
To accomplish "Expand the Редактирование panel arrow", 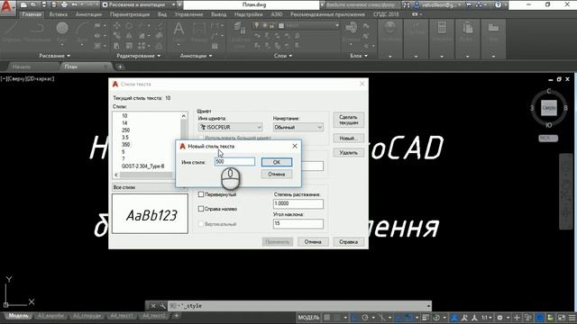I will [x=159, y=56].
